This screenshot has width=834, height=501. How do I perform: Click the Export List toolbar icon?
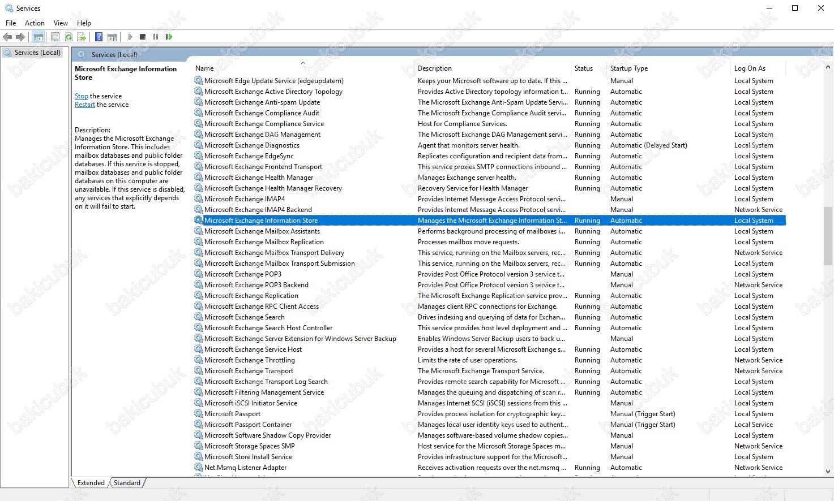(x=82, y=37)
